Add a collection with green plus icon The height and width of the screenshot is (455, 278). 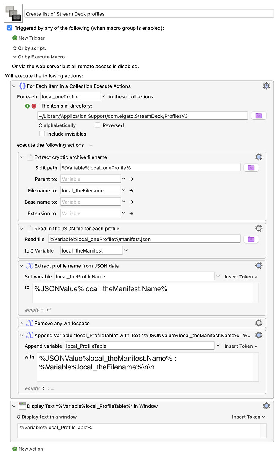click(x=27, y=106)
